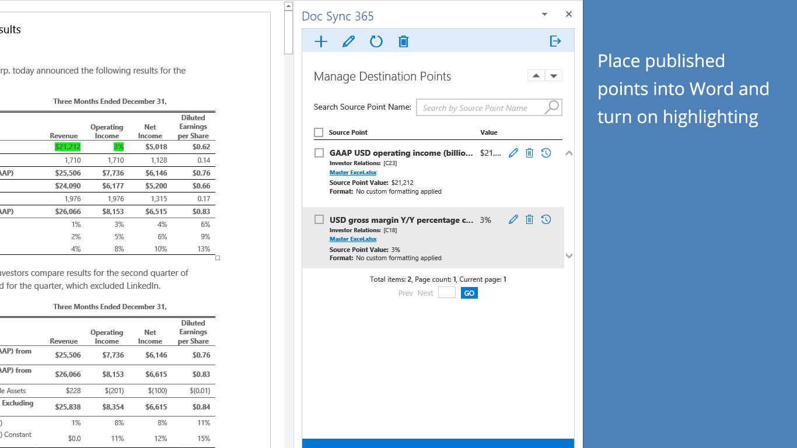
Task: Click the sign-out icon in Doc Sync toolbar
Action: [555, 41]
